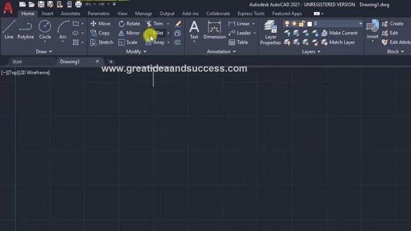Screen dimensions: 411x231
Task: Click the Match Layer button
Action: (x=338, y=42)
